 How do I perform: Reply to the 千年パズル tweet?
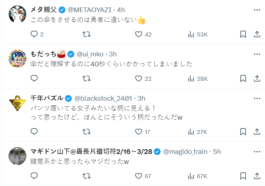34,132
